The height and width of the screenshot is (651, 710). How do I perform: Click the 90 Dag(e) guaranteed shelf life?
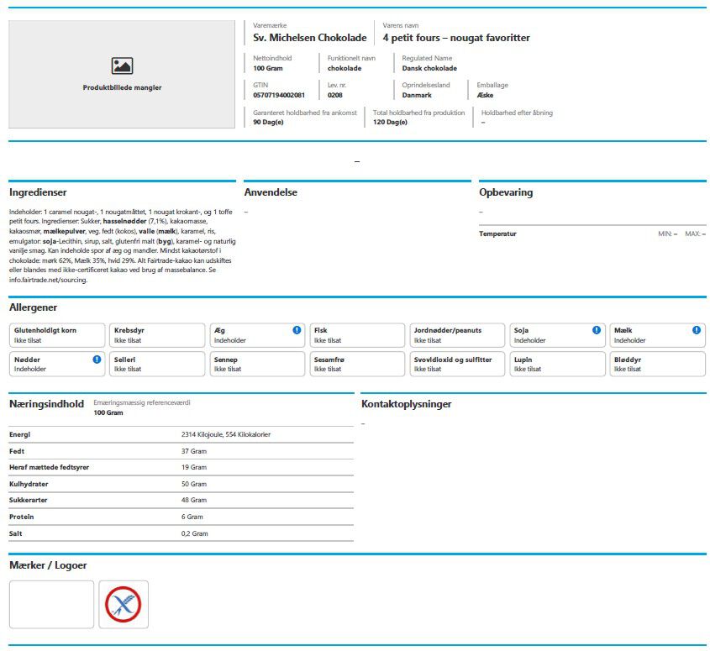(x=268, y=123)
